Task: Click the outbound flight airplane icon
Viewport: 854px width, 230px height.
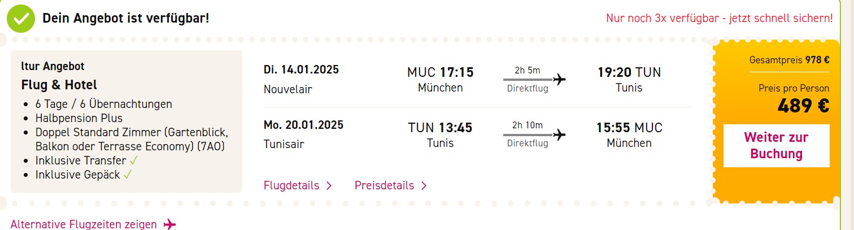Action: 559,79
